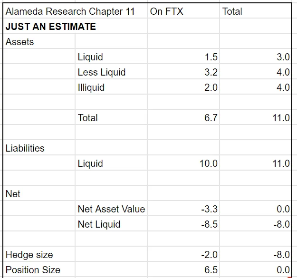Select the 'Net Liquid' row label

point(99,224)
